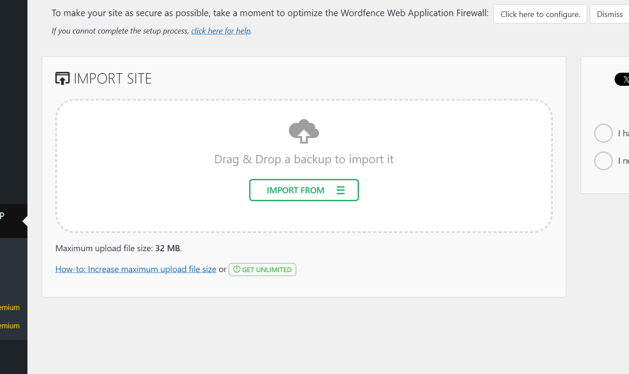629x374 pixels.
Task: Open the active sidebar item ending in P
Action: [14, 221]
